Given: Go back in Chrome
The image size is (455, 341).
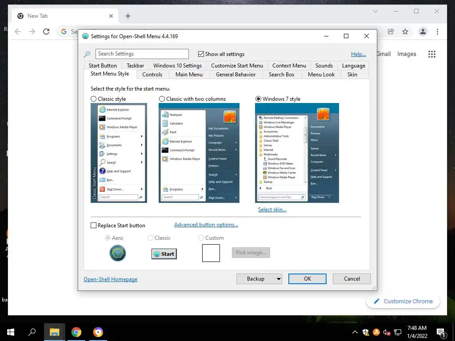Looking at the screenshot, I should coord(18,32).
